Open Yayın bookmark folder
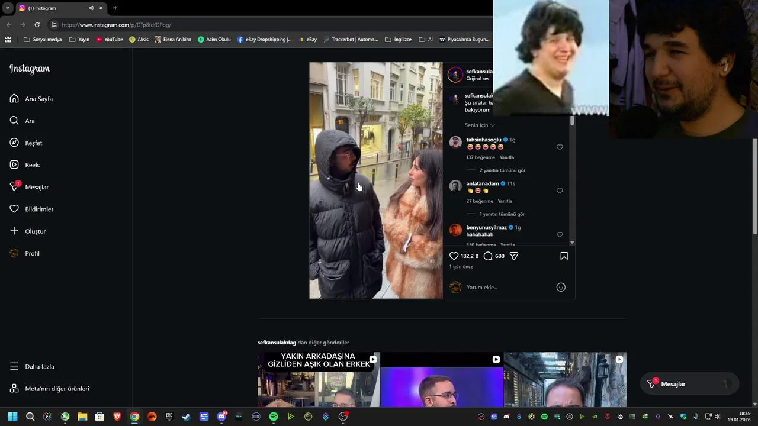This screenshot has width=758, height=426. [x=79, y=40]
